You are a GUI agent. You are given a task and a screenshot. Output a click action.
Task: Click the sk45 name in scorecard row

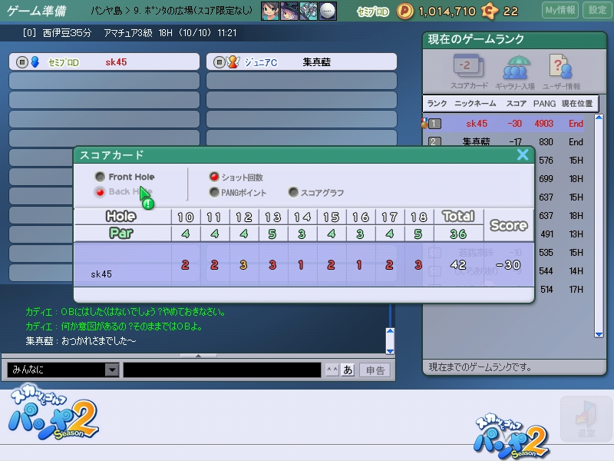(101, 274)
